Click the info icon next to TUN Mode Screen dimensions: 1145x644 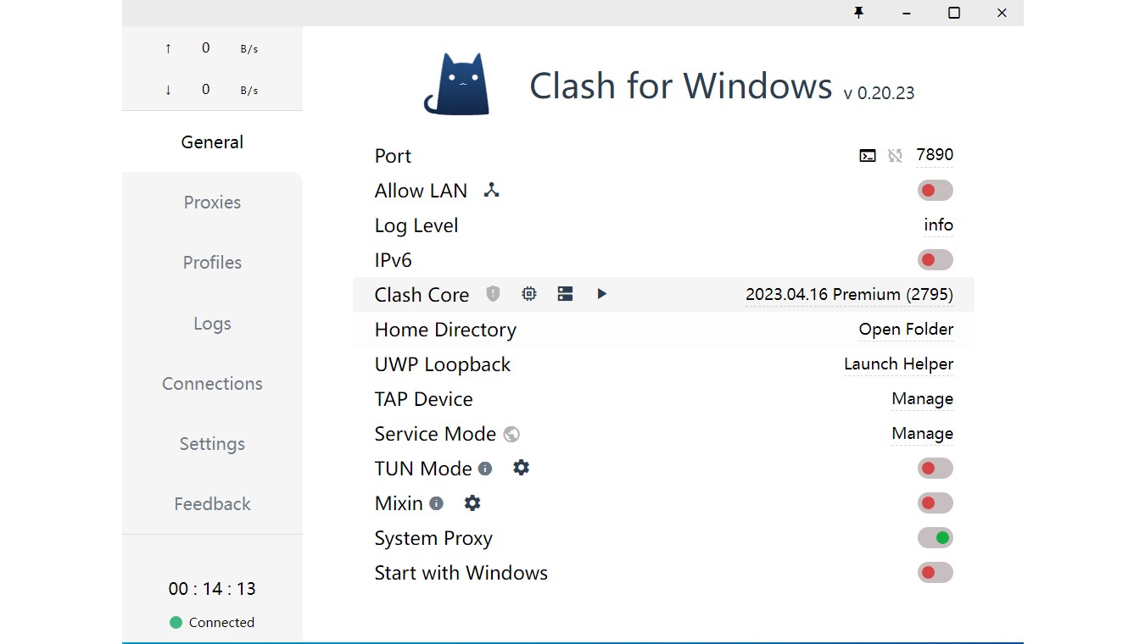(485, 469)
